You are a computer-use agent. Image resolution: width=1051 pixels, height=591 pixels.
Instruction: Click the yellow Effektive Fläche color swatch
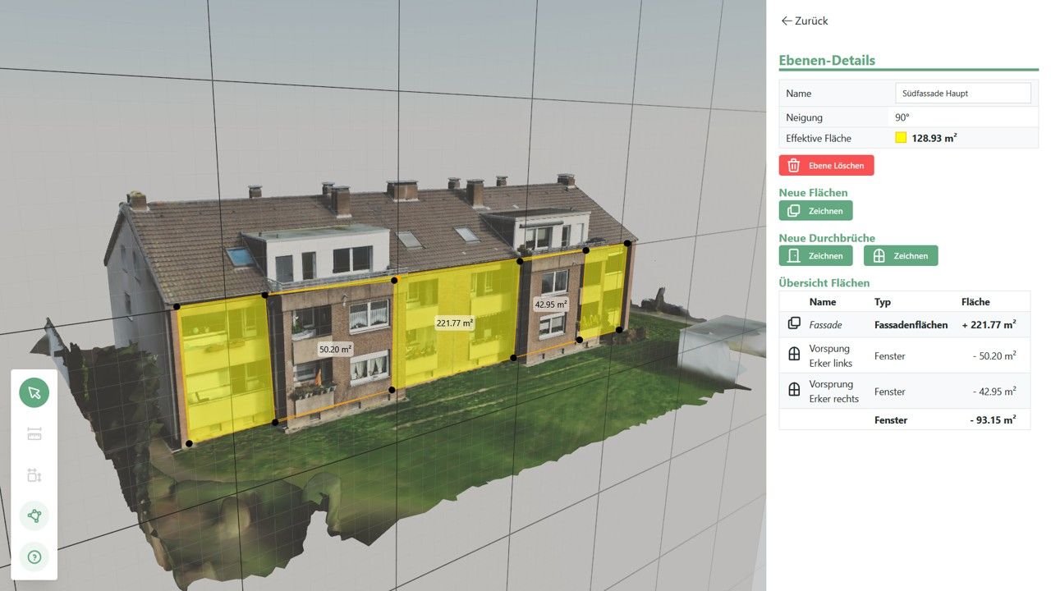point(901,138)
